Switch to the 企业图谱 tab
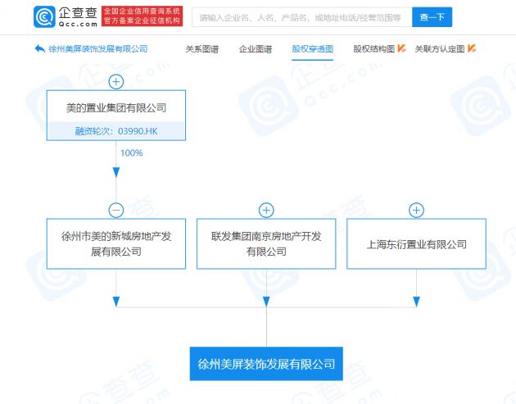 coord(256,49)
